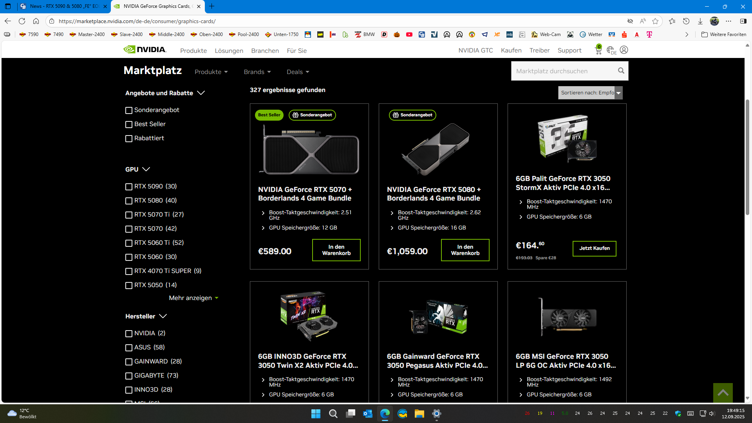
Task: Click the search magnifier in Marktplatz field
Action: [x=621, y=71]
